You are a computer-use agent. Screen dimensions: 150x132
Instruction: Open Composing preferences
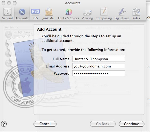coord(104,14)
